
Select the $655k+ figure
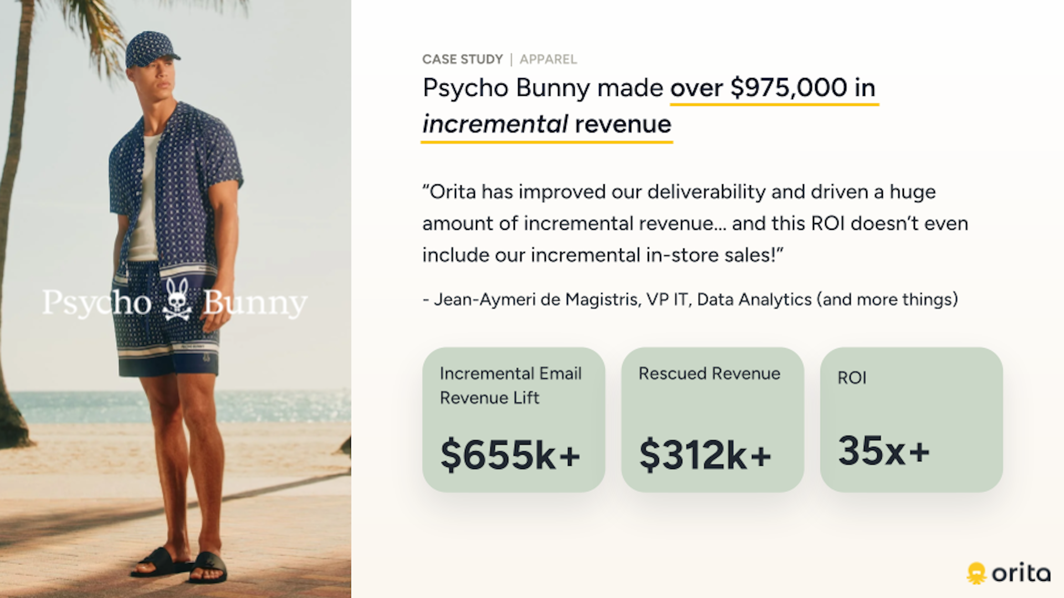pyautogui.click(x=510, y=455)
